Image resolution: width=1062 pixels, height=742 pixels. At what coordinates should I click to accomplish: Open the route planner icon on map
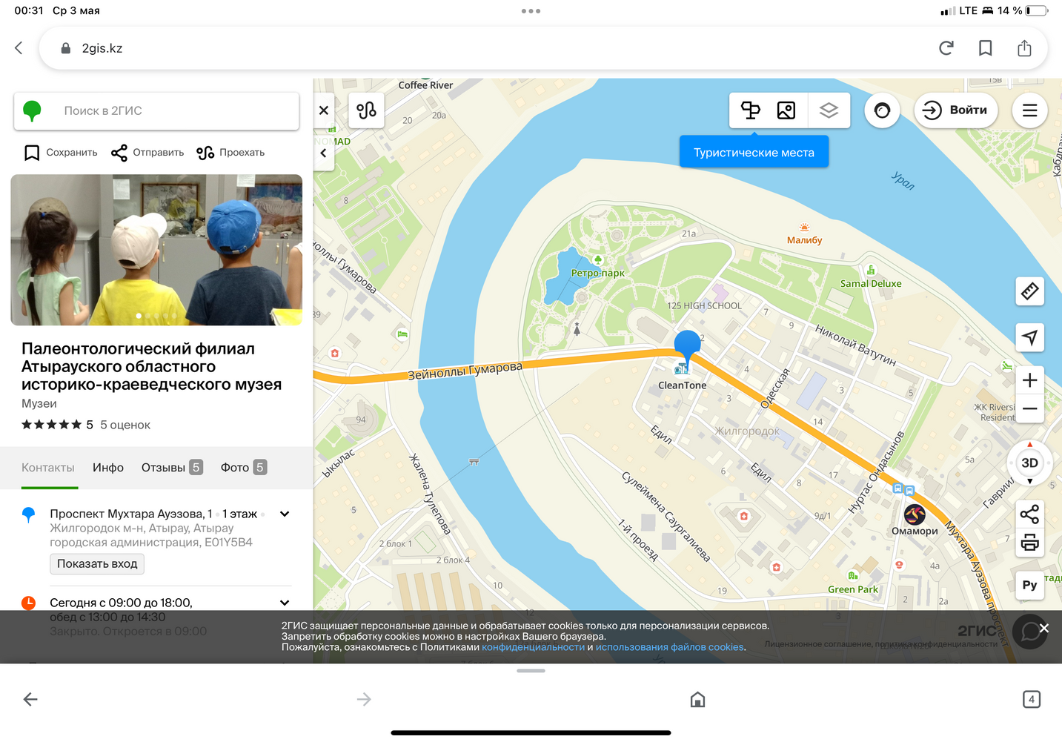click(x=367, y=110)
